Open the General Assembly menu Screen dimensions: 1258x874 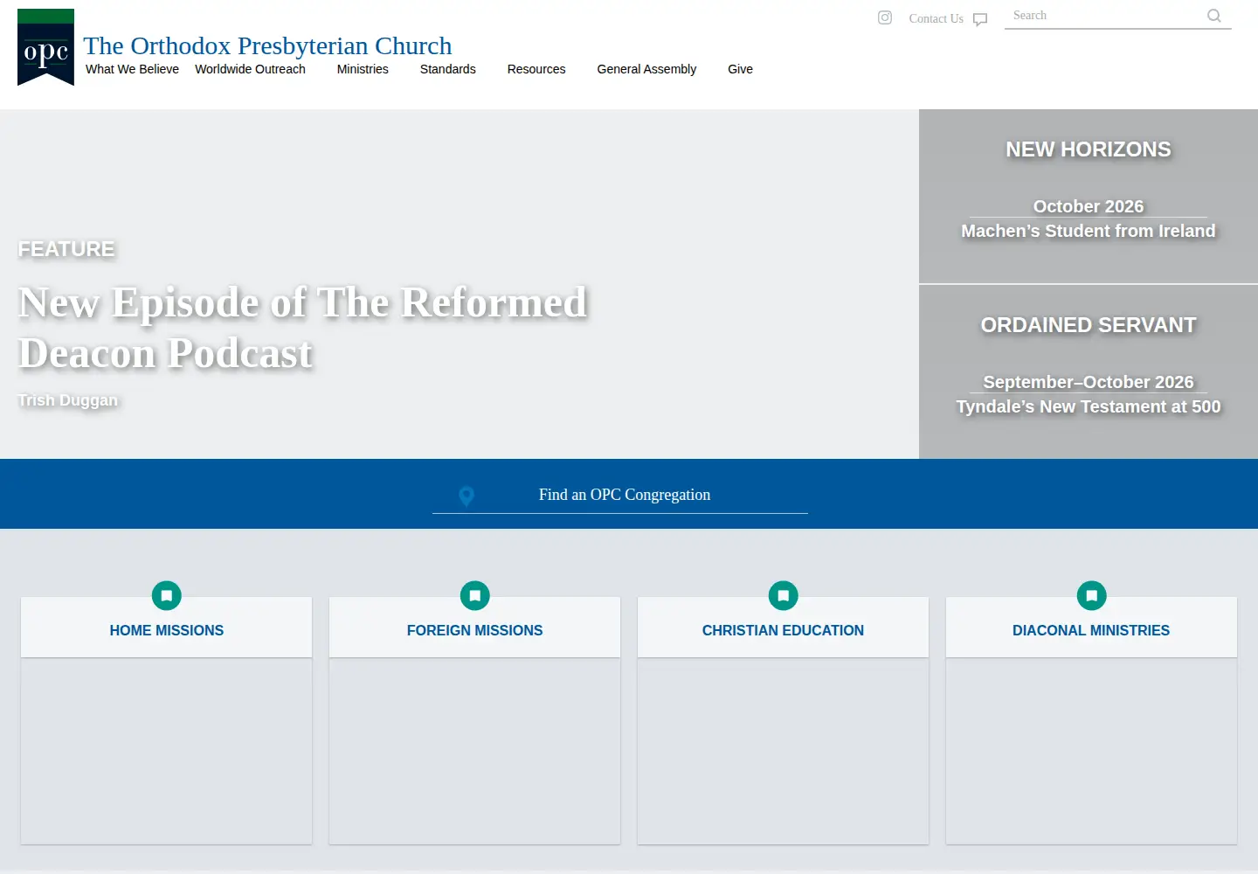pos(646,69)
